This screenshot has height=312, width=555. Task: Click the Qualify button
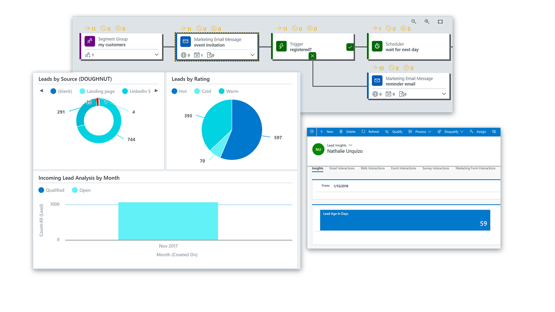[394, 132]
